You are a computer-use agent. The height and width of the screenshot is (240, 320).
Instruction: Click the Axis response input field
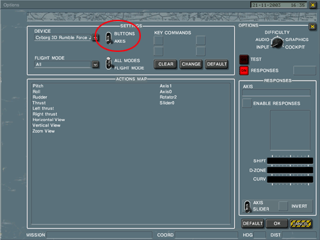[x=276, y=93]
